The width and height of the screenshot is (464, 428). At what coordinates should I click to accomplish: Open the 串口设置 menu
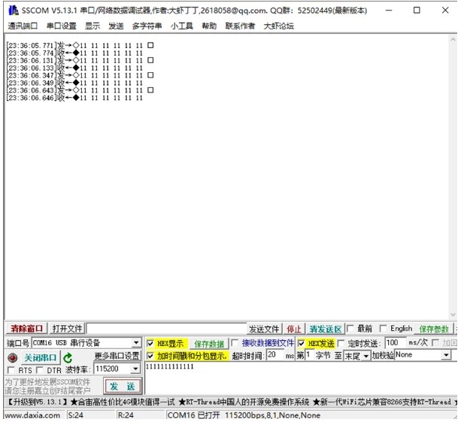[61, 26]
